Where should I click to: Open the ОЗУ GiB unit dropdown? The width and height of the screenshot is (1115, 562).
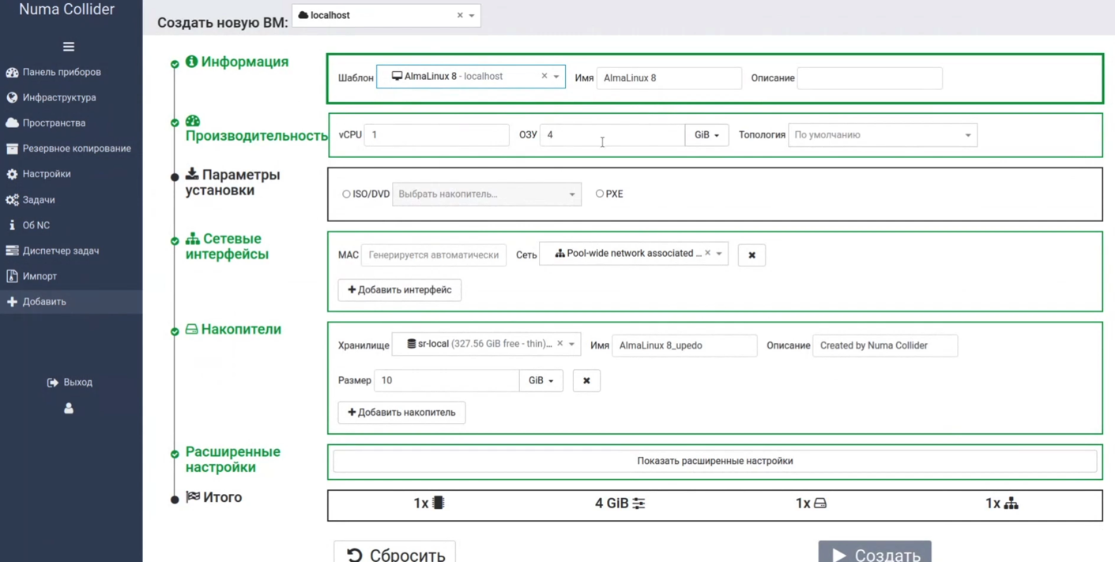(x=706, y=135)
